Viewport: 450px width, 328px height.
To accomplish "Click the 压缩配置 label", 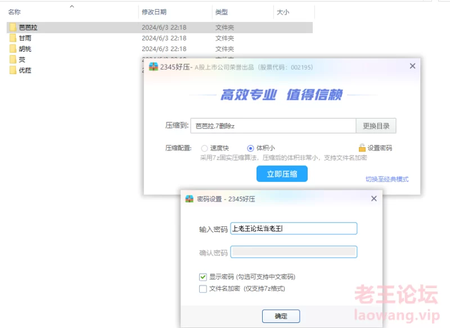I will pyautogui.click(x=178, y=148).
